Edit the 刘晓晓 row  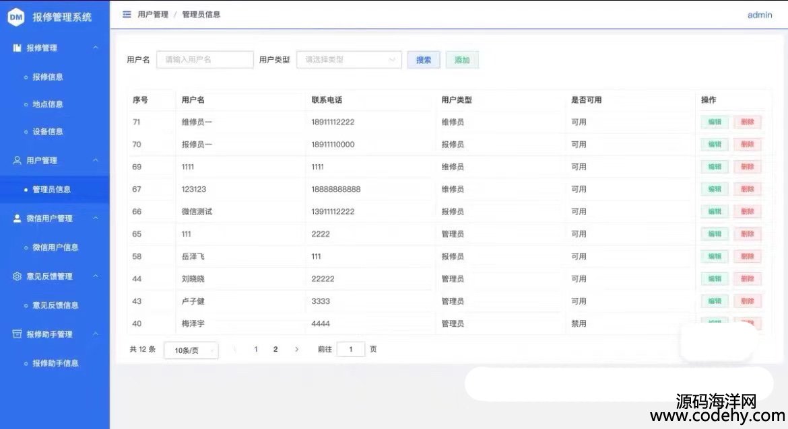tap(715, 279)
